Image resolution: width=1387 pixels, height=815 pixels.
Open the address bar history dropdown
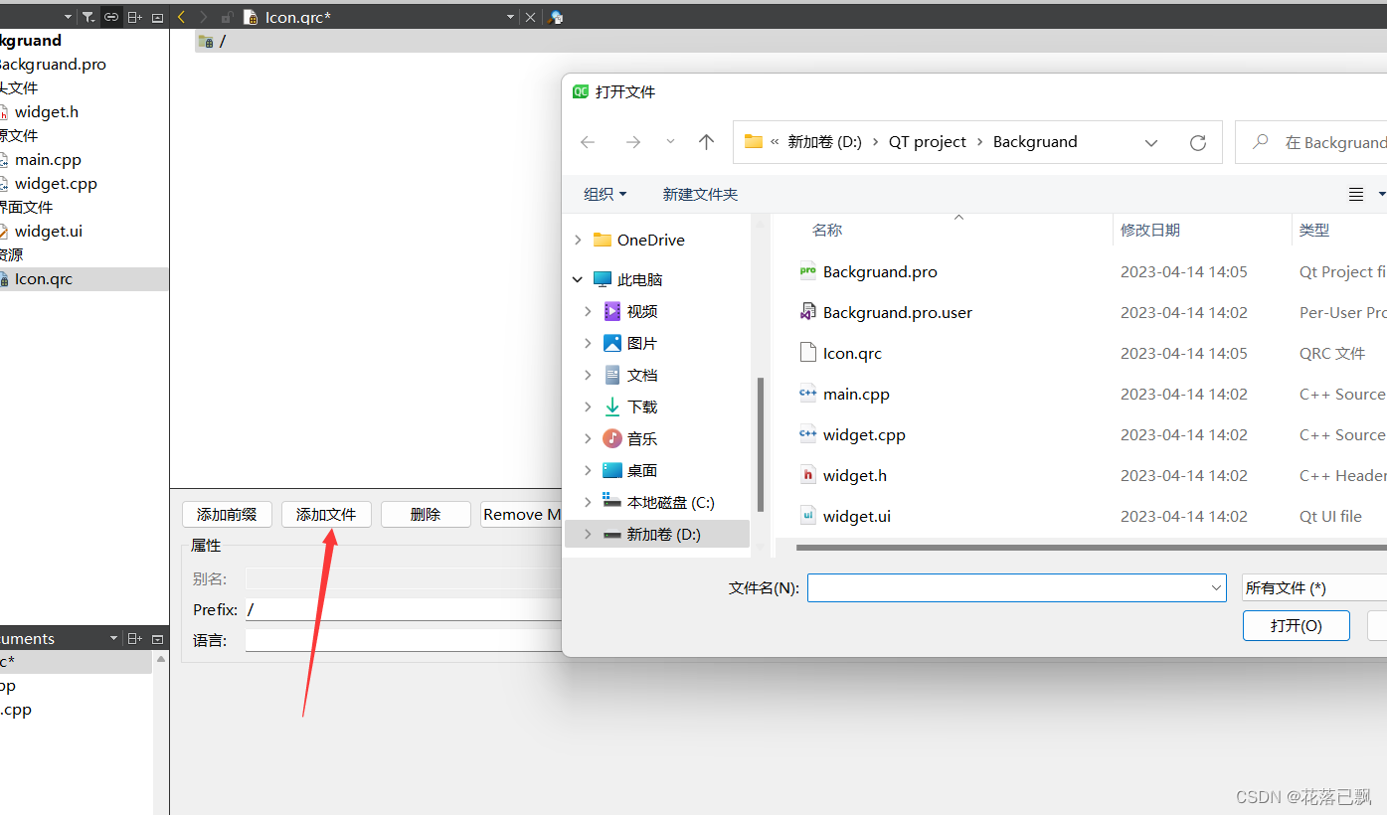point(1151,142)
